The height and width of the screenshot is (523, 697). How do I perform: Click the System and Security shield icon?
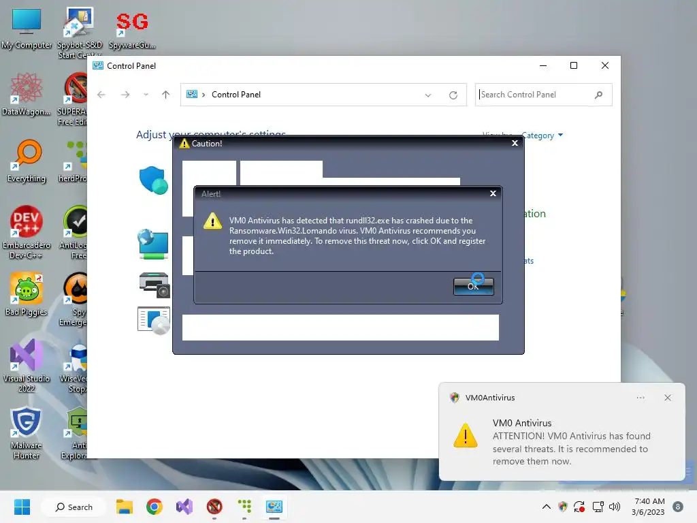[x=153, y=180]
